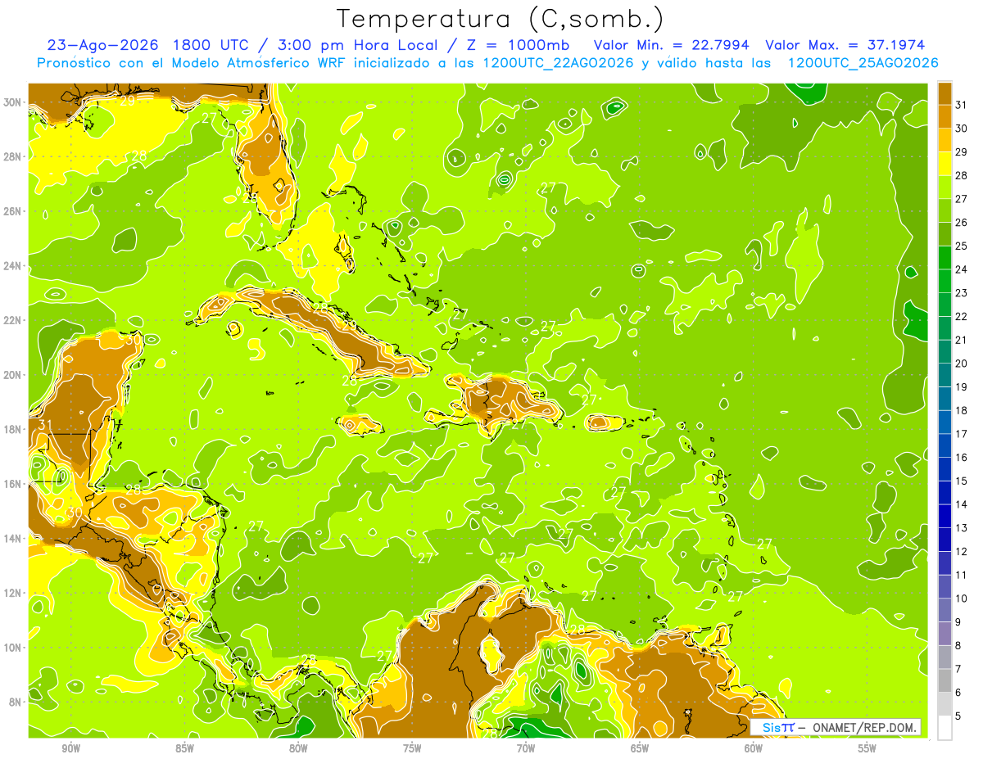This screenshot has width=983, height=759.
Task: Click the title "Temperatura (C,somb.)"
Action: 500,19
